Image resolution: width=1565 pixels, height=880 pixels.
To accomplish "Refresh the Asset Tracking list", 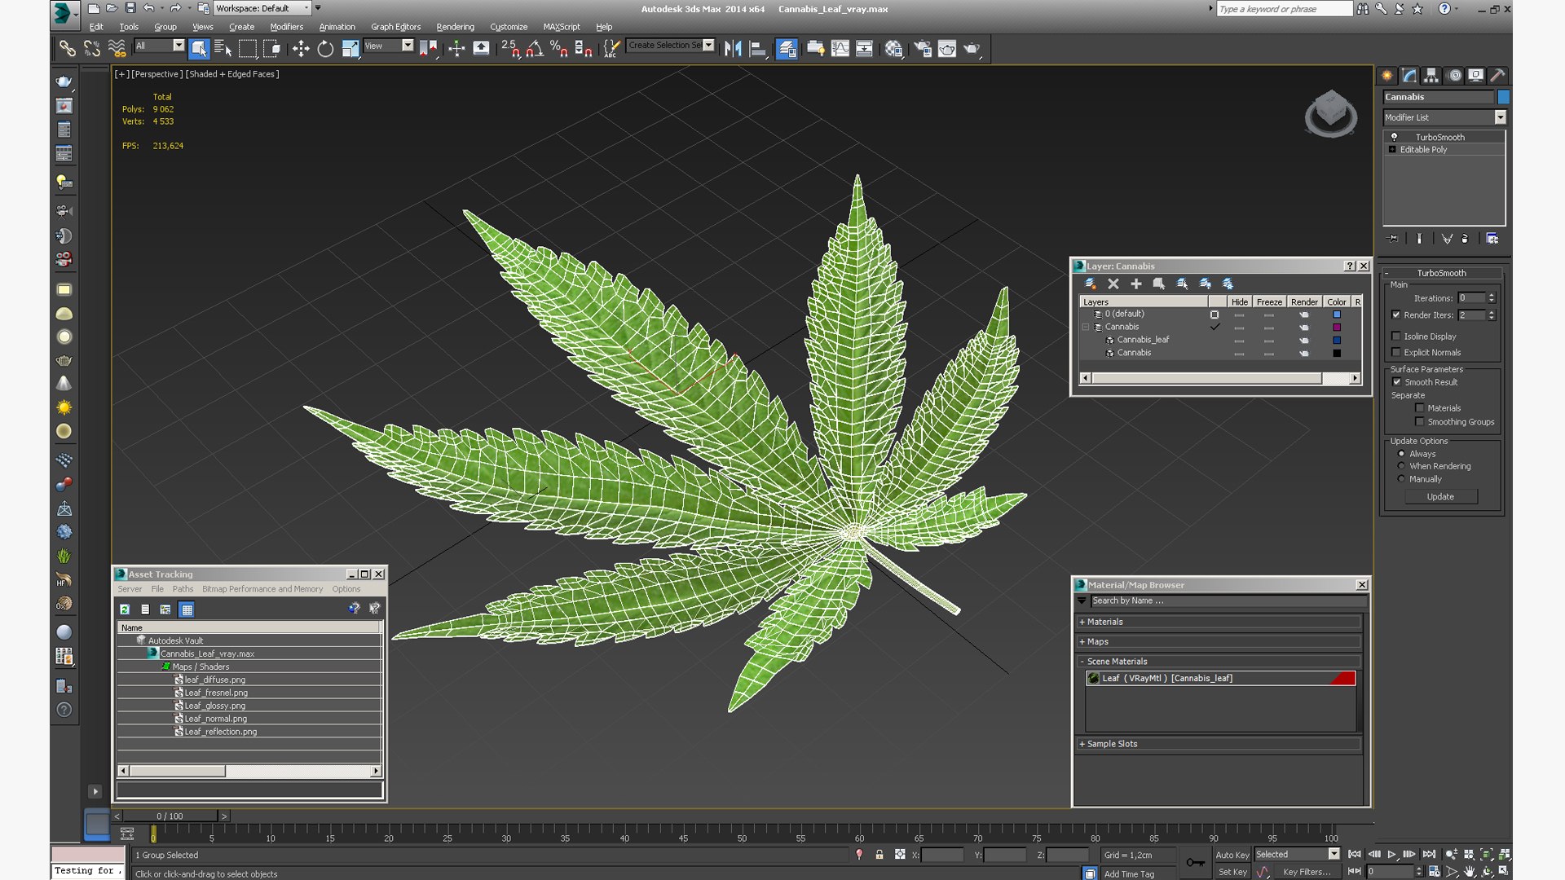I will (x=125, y=609).
